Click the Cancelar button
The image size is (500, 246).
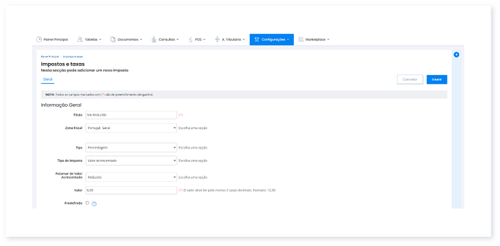(x=410, y=79)
